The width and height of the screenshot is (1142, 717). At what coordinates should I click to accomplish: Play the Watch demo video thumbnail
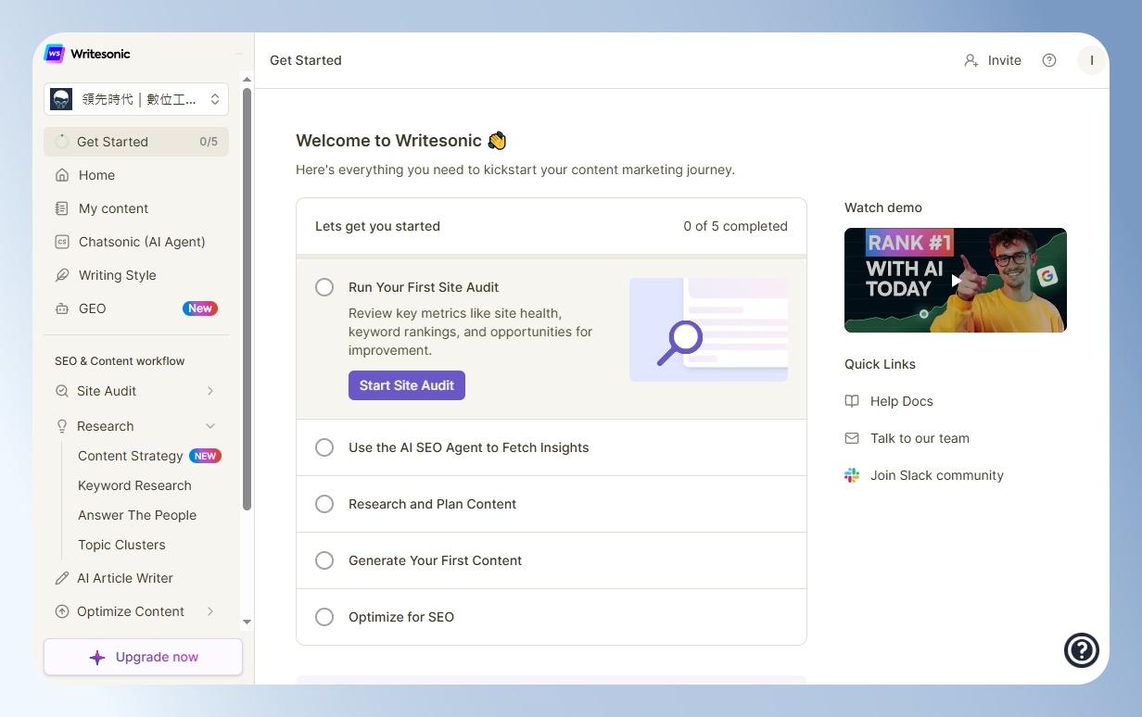tap(956, 280)
